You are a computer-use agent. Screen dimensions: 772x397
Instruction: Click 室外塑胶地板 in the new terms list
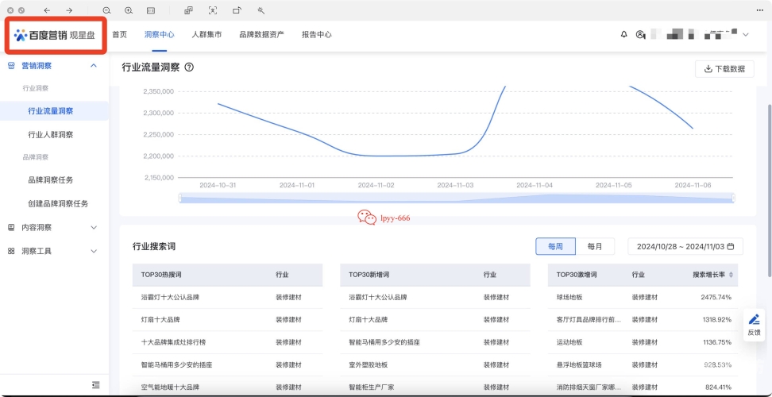[369, 365]
